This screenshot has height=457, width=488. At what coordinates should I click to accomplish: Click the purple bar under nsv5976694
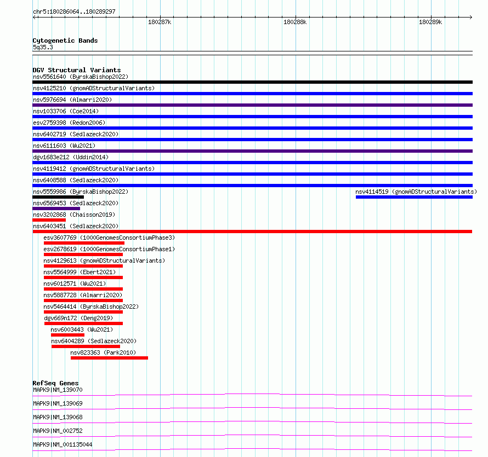click(252, 105)
